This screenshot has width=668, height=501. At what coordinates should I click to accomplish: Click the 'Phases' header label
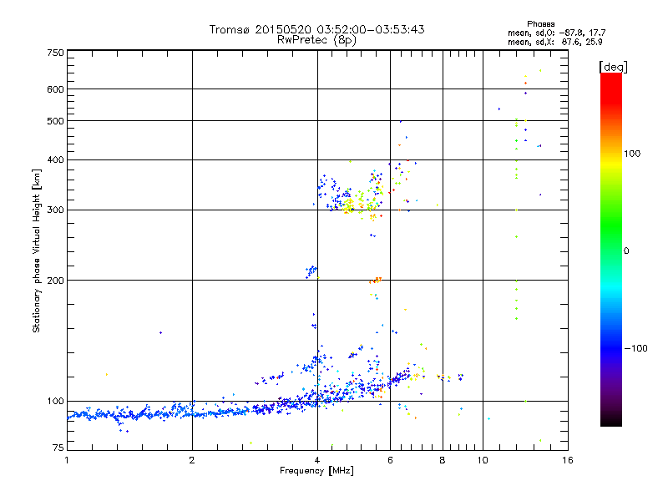point(540,24)
